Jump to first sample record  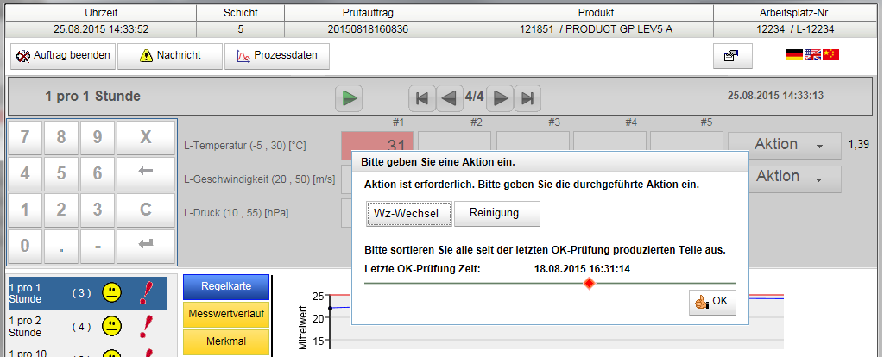[421, 98]
